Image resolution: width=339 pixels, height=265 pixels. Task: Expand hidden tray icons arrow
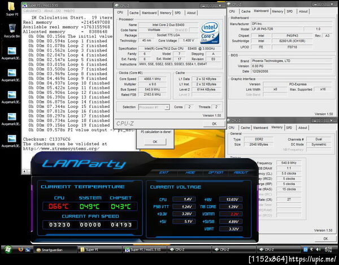(x=311, y=249)
